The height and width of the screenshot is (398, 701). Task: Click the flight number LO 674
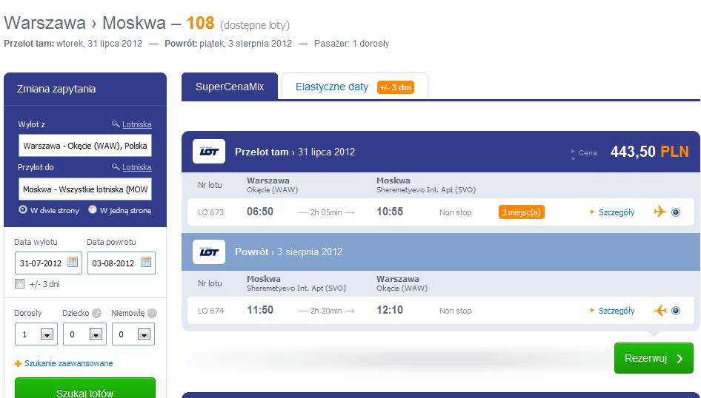(x=210, y=311)
